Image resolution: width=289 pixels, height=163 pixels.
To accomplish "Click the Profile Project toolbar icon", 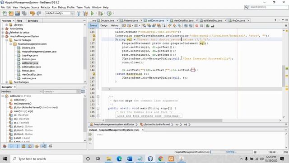I will pos(109,13).
